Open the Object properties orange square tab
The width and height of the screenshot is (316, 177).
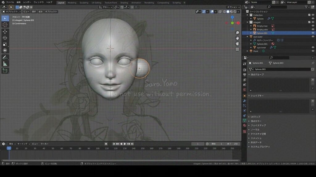point(244,96)
